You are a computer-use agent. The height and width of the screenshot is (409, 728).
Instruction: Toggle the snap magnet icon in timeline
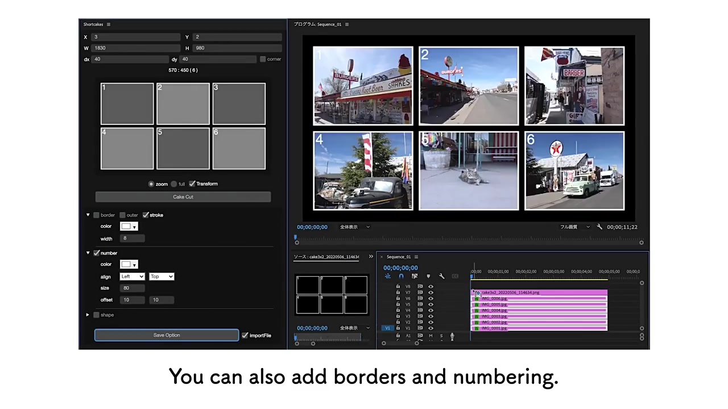tap(401, 276)
